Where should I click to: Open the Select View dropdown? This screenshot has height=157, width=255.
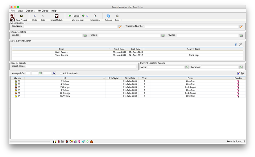coord(95,16)
